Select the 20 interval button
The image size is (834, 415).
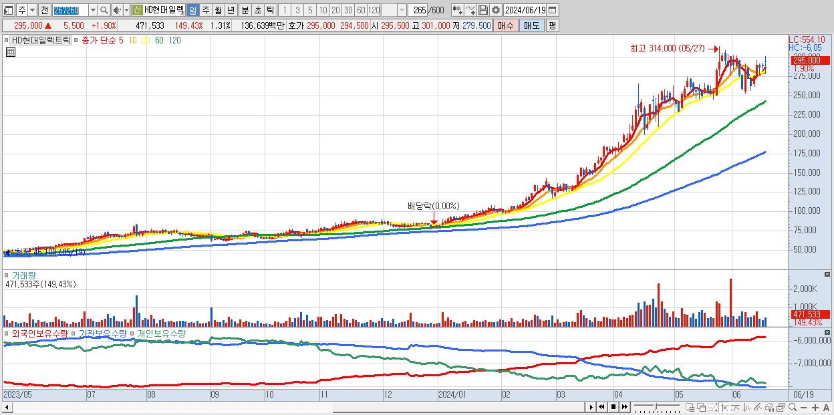point(335,10)
